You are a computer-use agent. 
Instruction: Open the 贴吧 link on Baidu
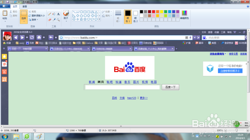109,82
